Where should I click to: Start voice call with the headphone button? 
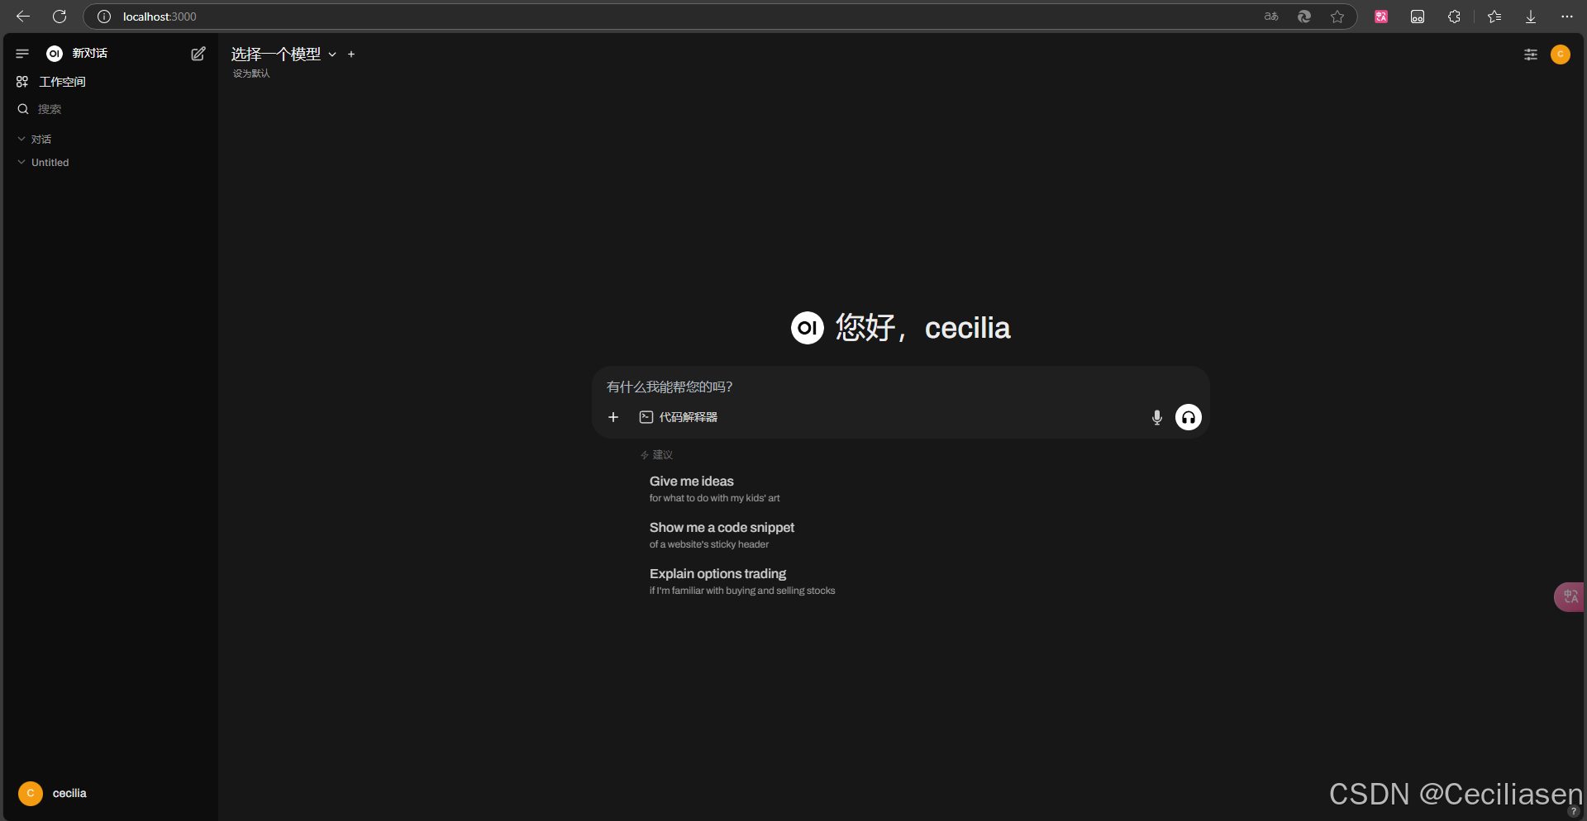(1189, 417)
